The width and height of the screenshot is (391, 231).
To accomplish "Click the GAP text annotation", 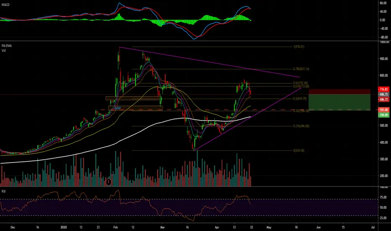I will (118, 108).
